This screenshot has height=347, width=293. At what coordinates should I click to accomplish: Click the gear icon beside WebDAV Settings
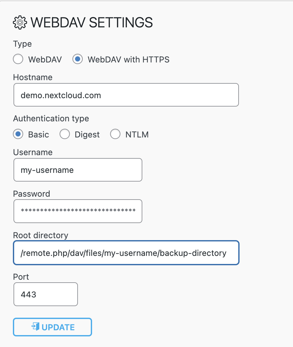click(x=20, y=22)
